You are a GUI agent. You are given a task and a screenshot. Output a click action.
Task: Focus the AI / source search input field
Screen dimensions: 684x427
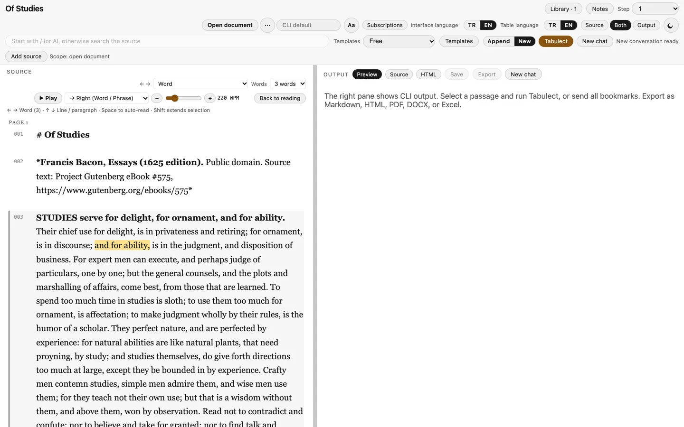[x=167, y=41]
